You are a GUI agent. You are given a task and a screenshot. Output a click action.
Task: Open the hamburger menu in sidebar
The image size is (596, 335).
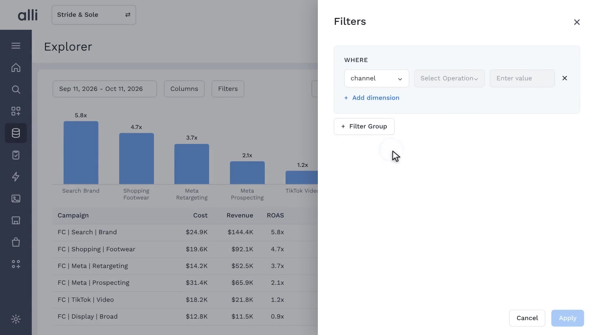coord(16,46)
